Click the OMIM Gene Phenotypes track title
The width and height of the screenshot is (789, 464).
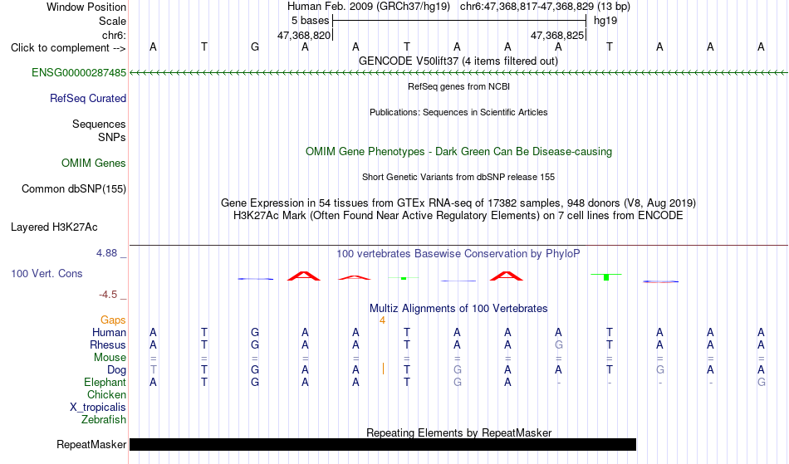pos(458,151)
